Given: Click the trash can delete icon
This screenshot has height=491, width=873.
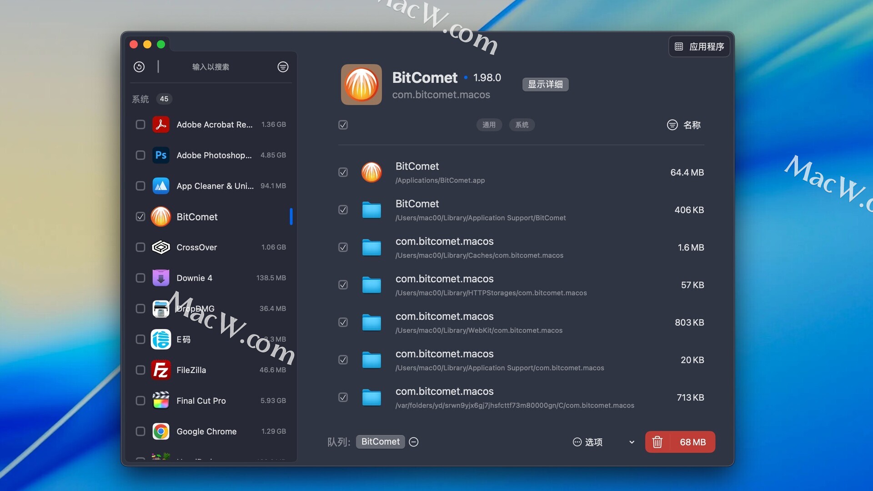Looking at the screenshot, I should tap(657, 442).
